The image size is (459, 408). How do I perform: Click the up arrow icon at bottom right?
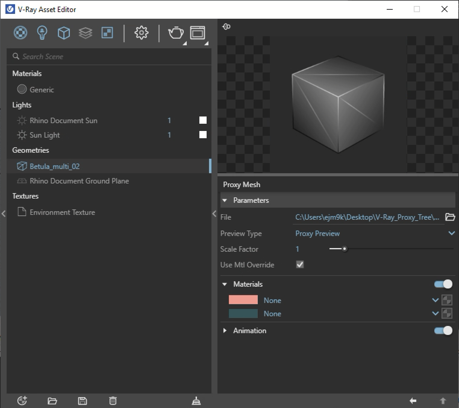443,401
